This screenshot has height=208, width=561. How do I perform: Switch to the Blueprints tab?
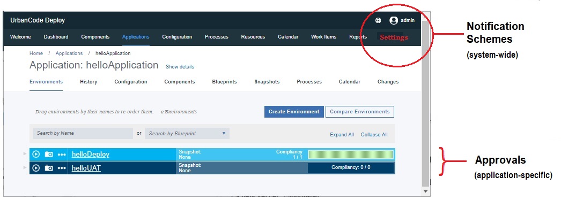pyautogui.click(x=224, y=82)
